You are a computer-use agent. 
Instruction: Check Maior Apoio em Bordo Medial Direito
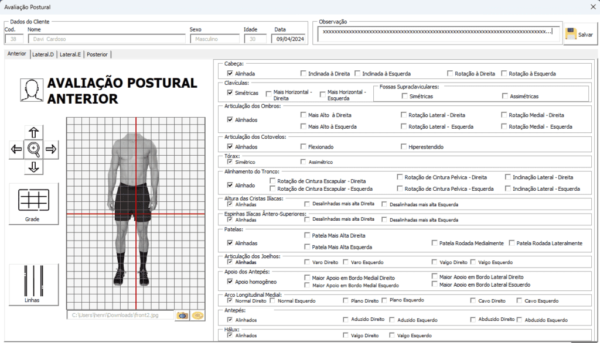tap(307, 277)
